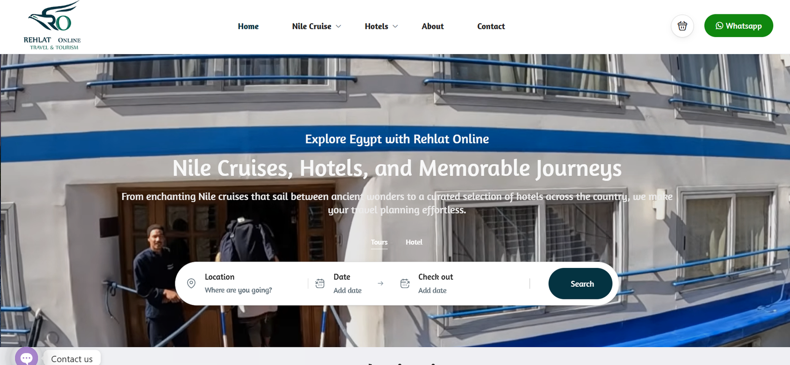Open the Nile Cruise menu
Screen dimensions: 790x365
tap(312, 26)
